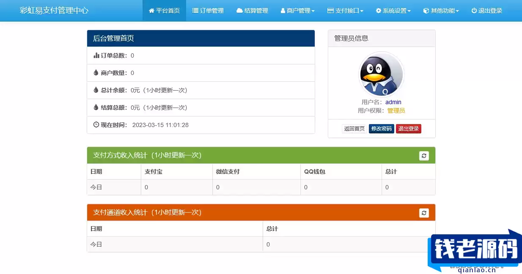Click the clock icon beside 现在时间
The height and width of the screenshot is (274, 522).
click(96, 125)
